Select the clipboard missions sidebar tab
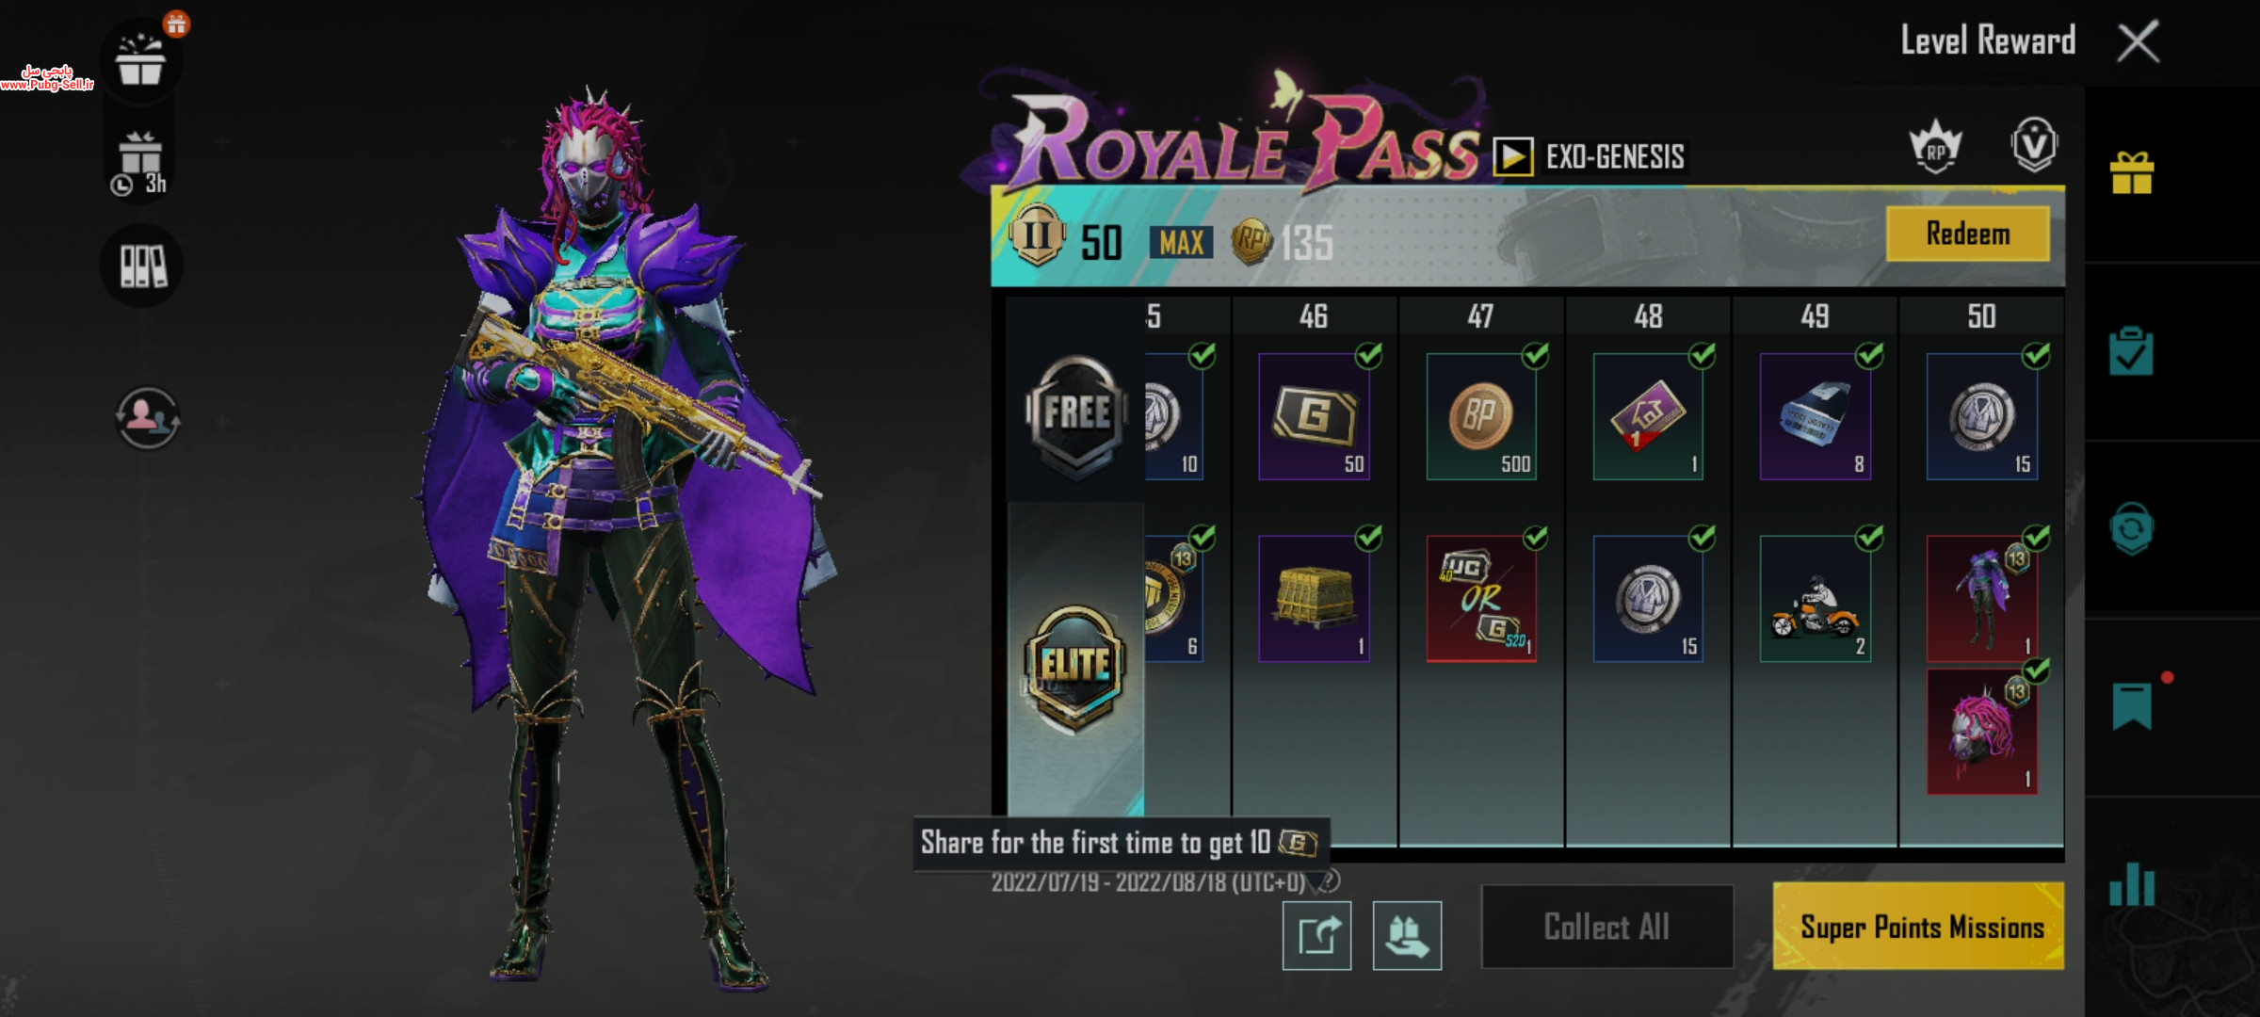Screen dimensions: 2260x1017 tap(2131, 352)
